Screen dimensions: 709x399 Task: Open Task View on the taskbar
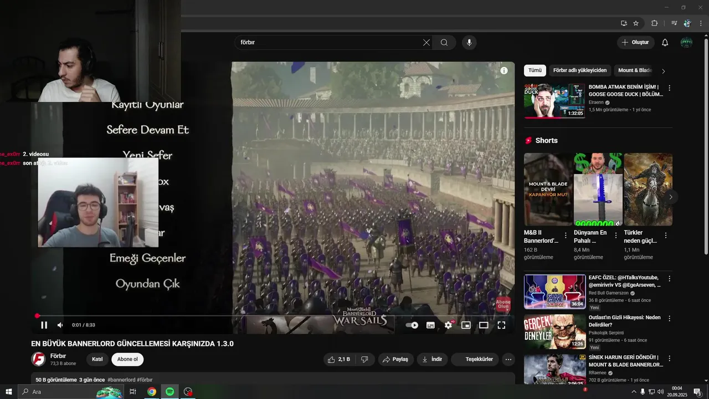click(133, 392)
